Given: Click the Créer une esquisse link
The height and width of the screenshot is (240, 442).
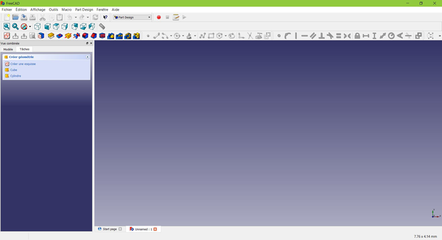Looking at the screenshot, I should pos(23,64).
